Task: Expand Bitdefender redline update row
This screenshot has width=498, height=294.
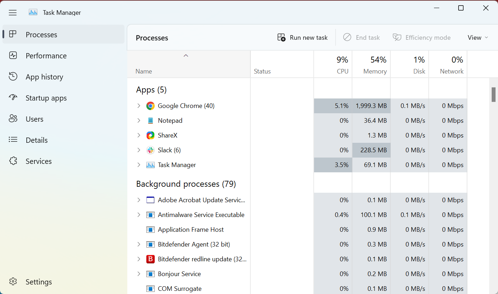Action: pyautogui.click(x=139, y=259)
